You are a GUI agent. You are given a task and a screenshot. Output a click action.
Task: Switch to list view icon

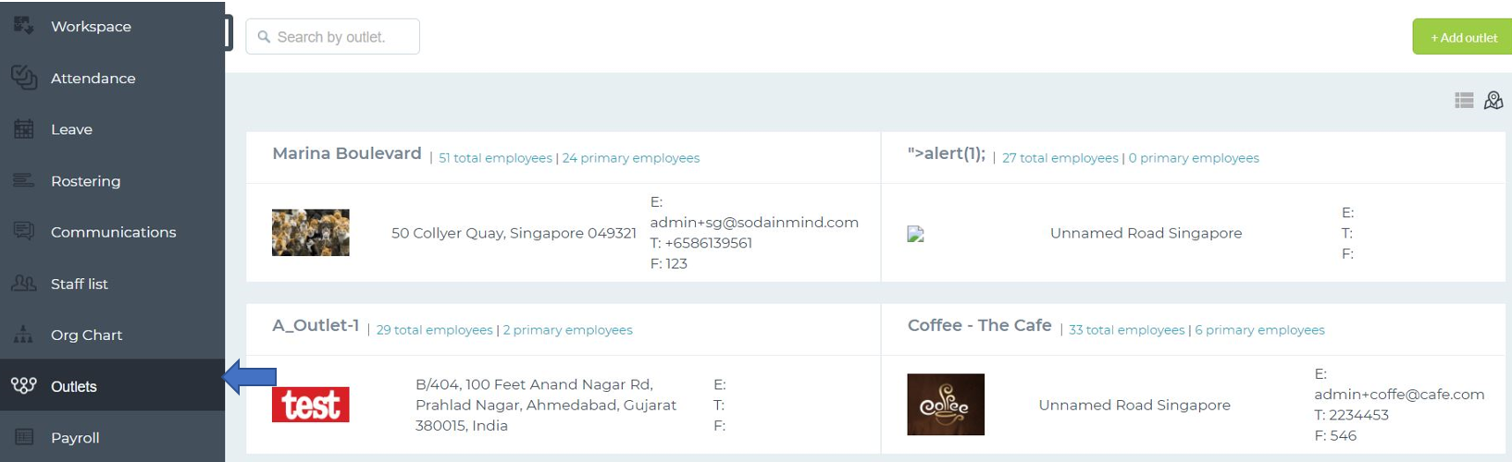click(x=1464, y=100)
